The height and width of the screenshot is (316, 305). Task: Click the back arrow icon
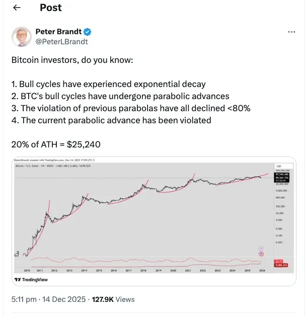17,8
